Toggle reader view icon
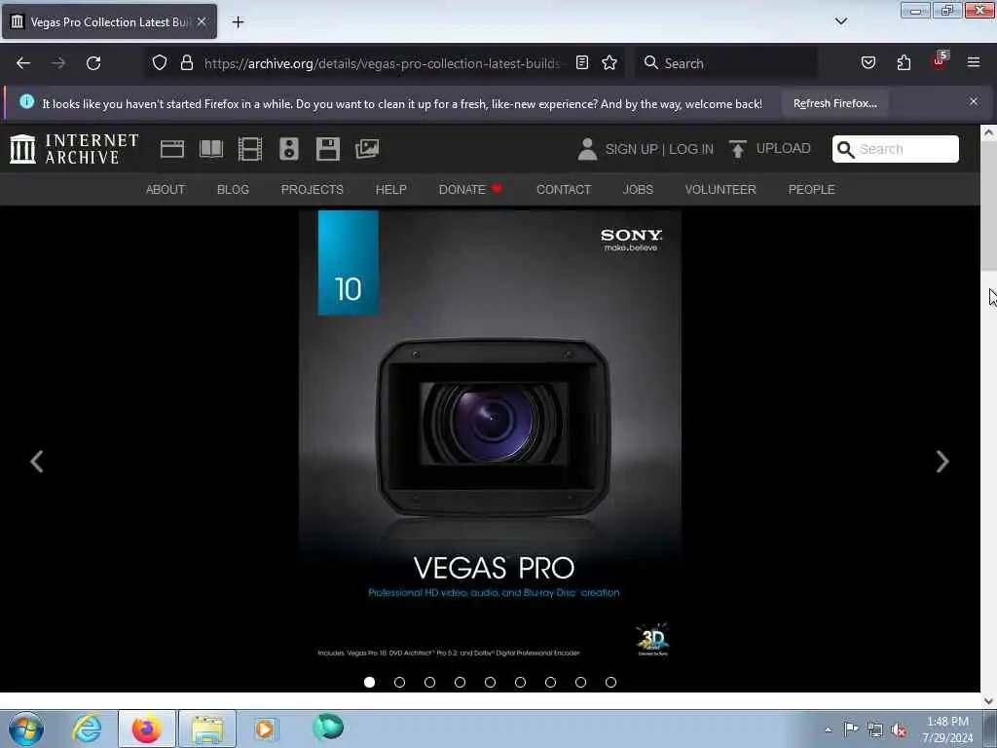This screenshot has width=997, height=748. [x=582, y=62]
